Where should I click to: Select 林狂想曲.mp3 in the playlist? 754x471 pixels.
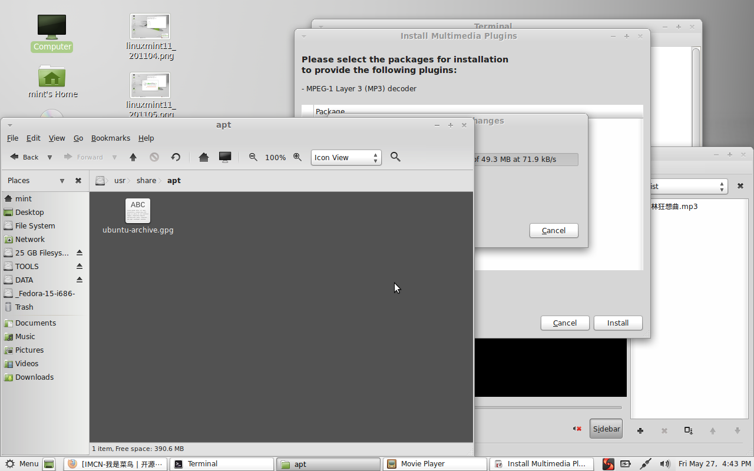674,206
